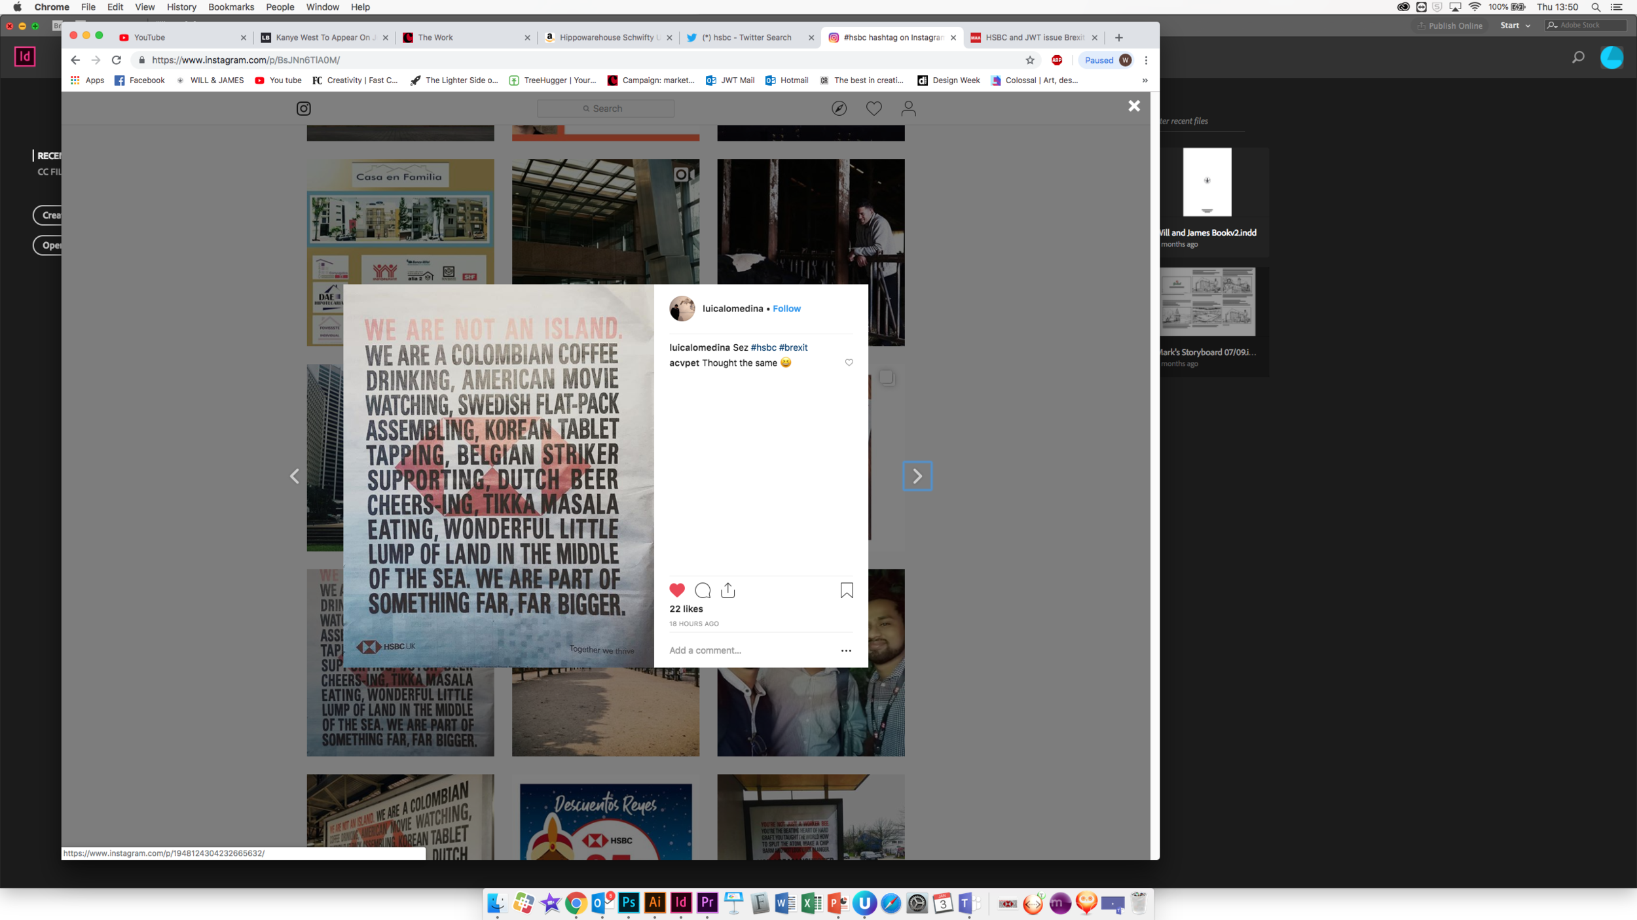This screenshot has width=1637, height=920.
Task: Open the post's three-dot options menu
Action: 845,650
